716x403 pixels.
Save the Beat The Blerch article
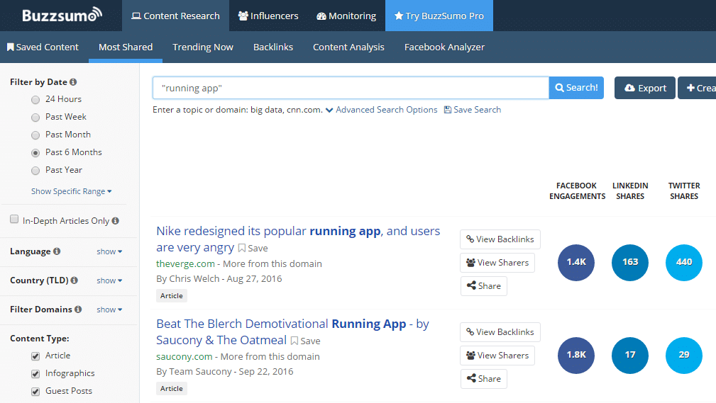coord(305,341)
